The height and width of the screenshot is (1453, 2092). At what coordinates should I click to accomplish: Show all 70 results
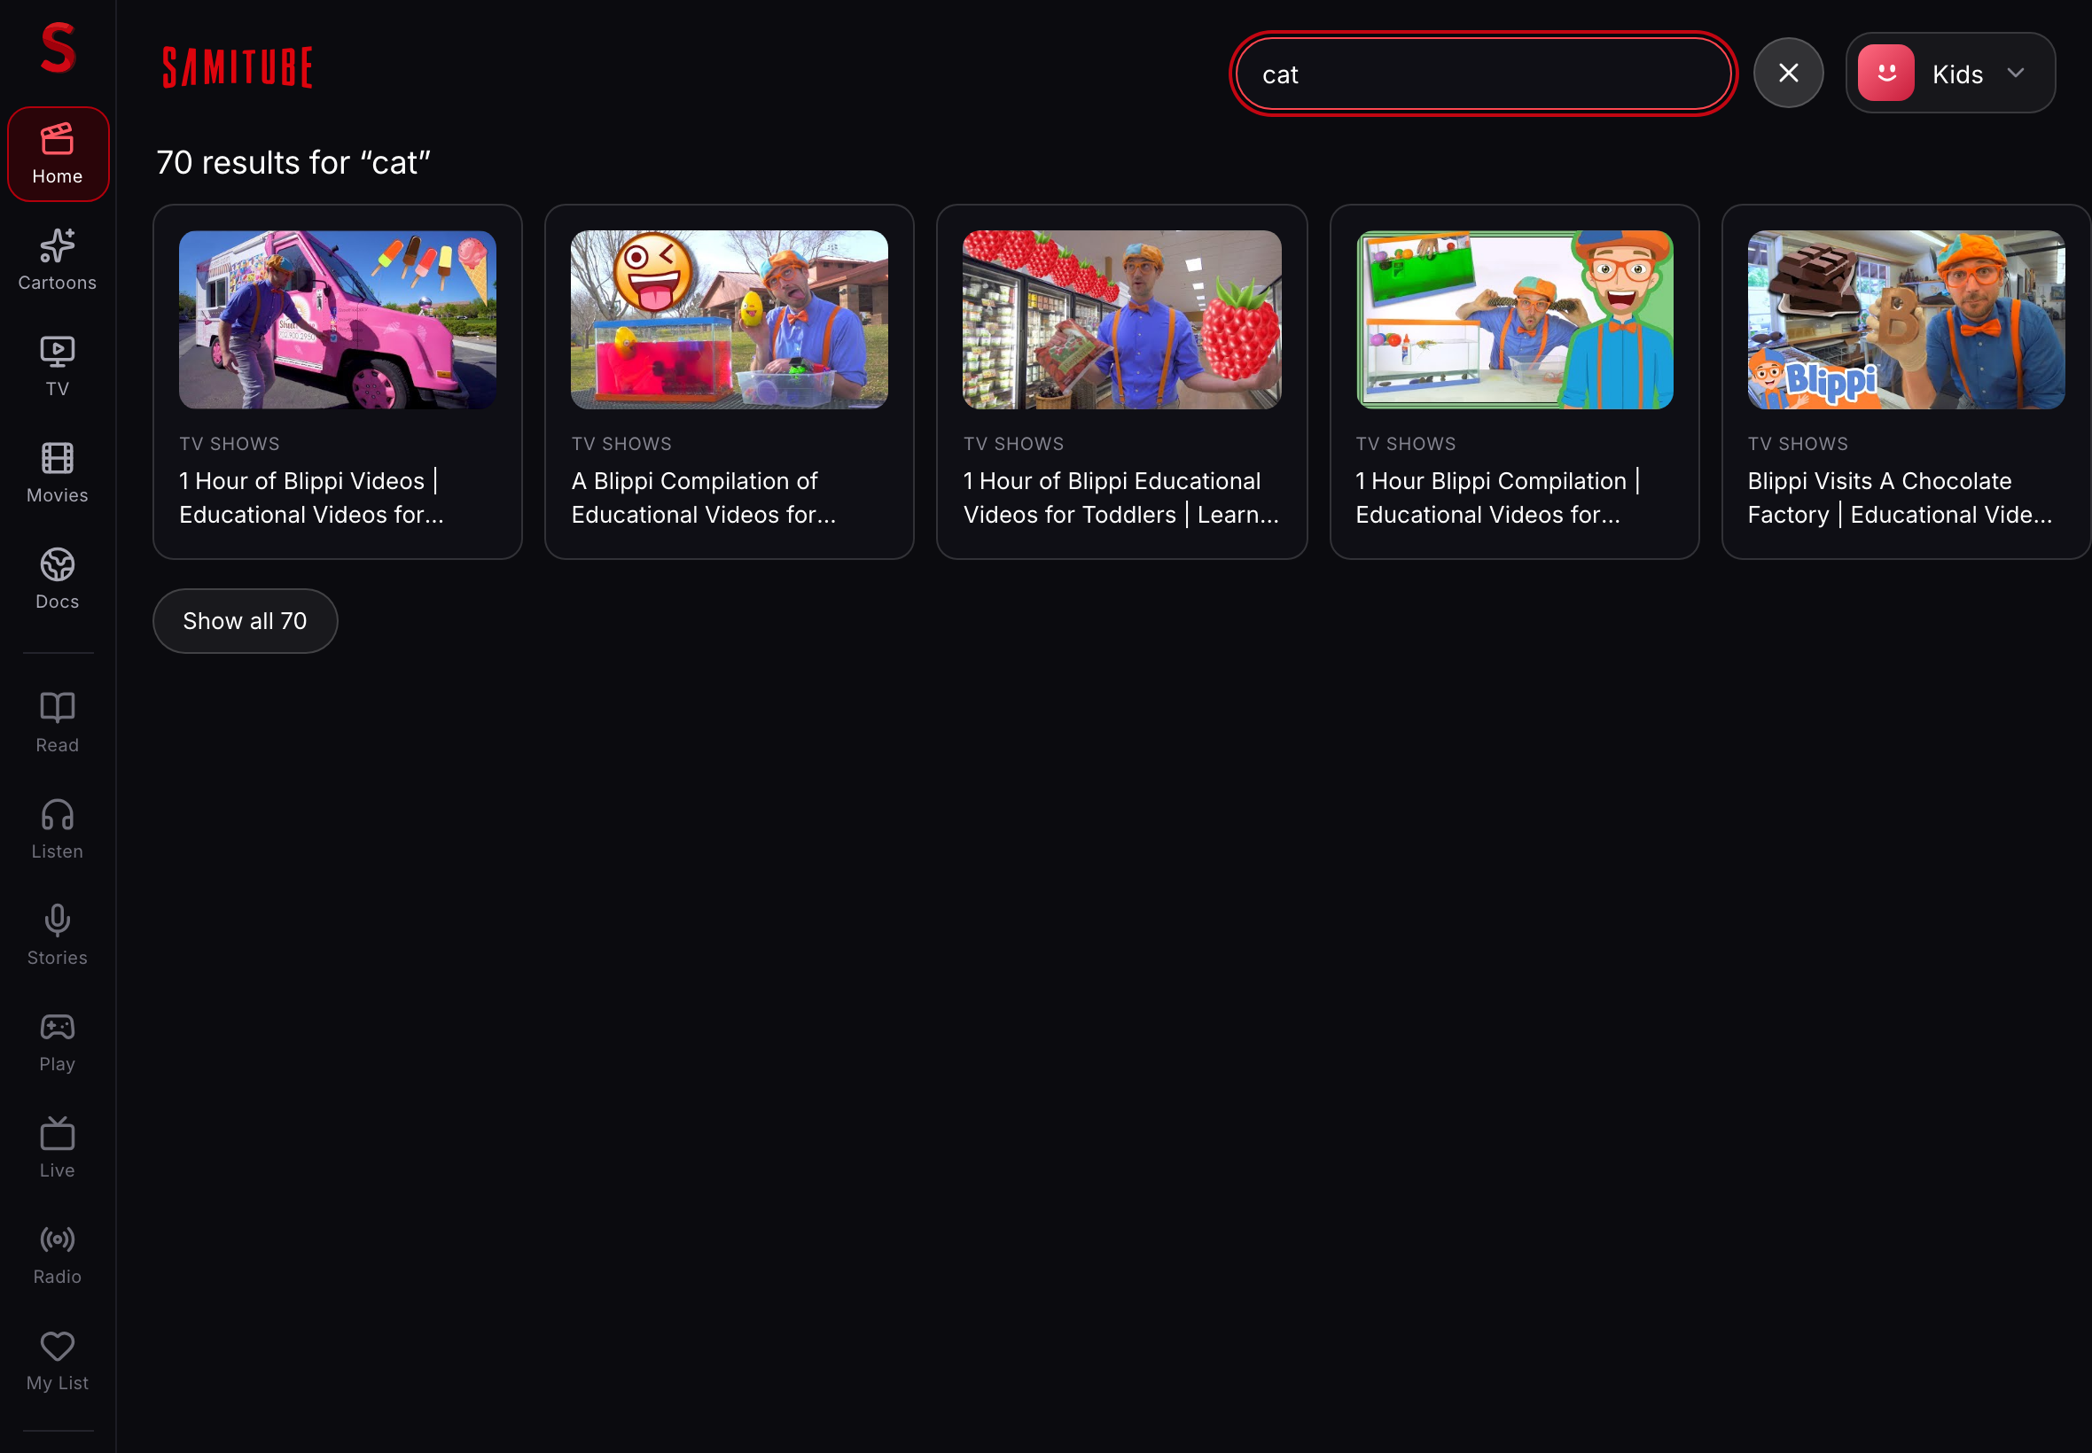point(245,621)
